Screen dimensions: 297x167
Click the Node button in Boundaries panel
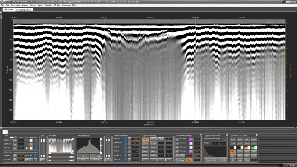pos(247,151)
